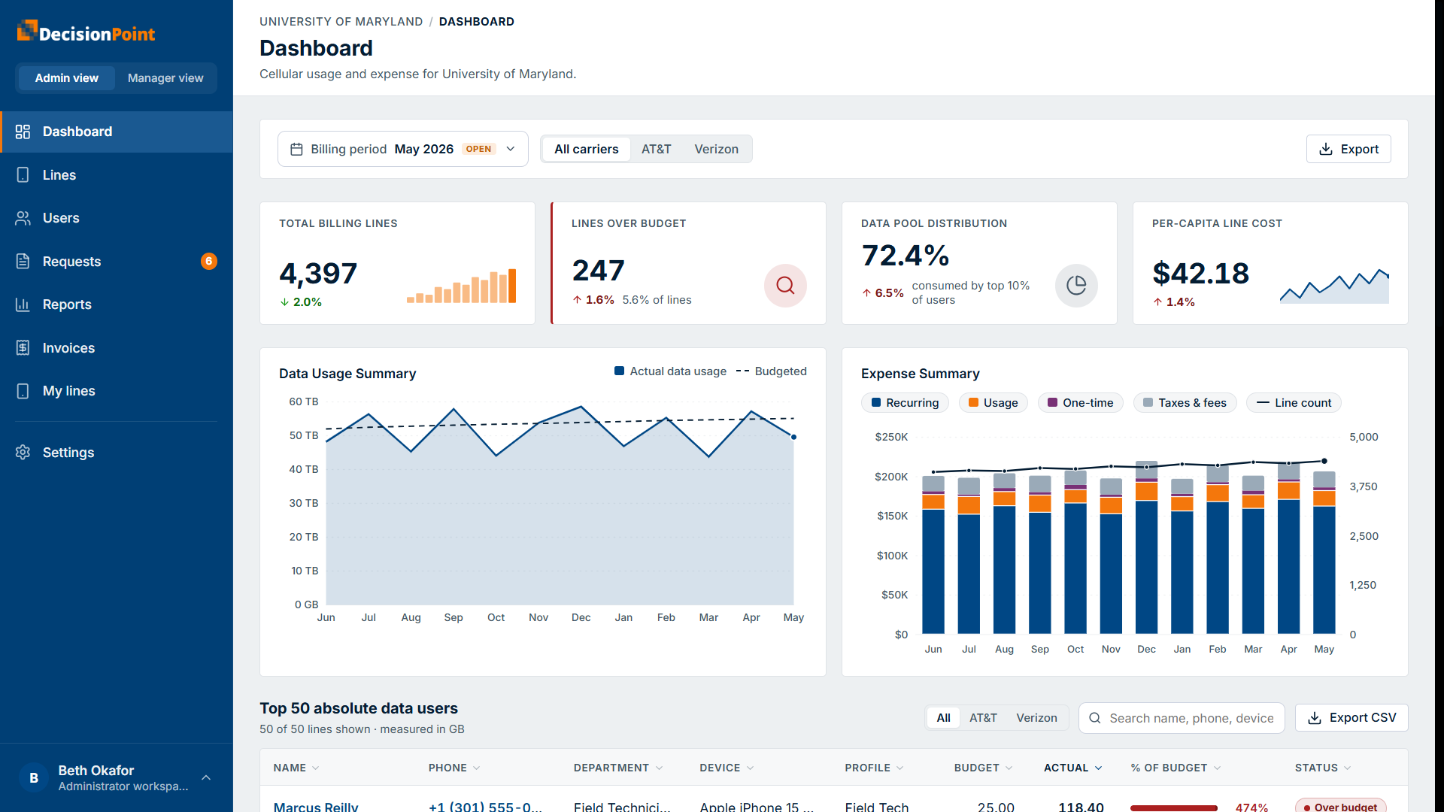Click the Export button

tap(1348, 149)
